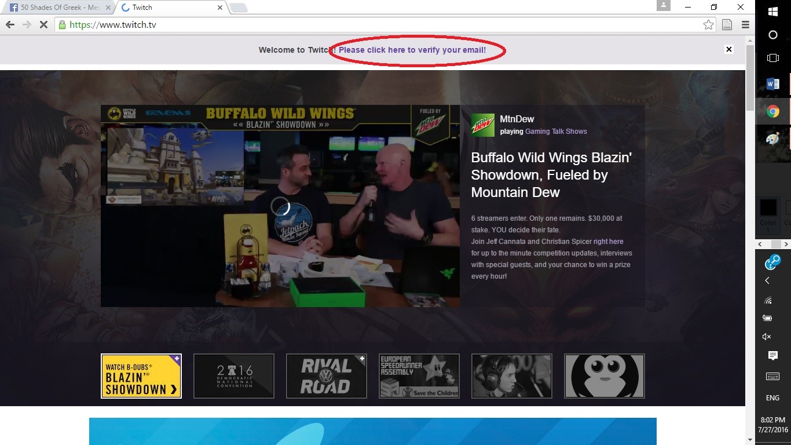Viewport: 791px width, 445px height.
Task: Select the 2016 Democratic National Convention thumbnail
Action: [234, 376]
